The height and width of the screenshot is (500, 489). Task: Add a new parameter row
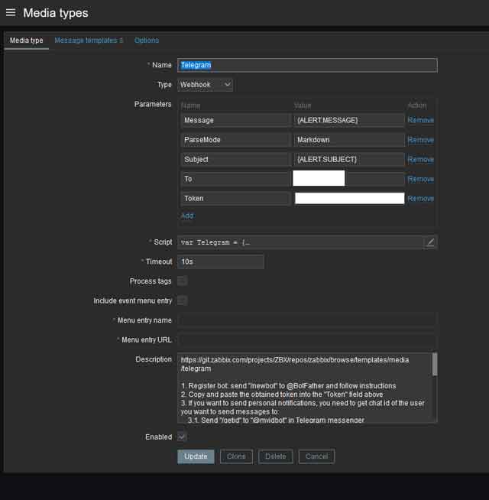point(187,216)
